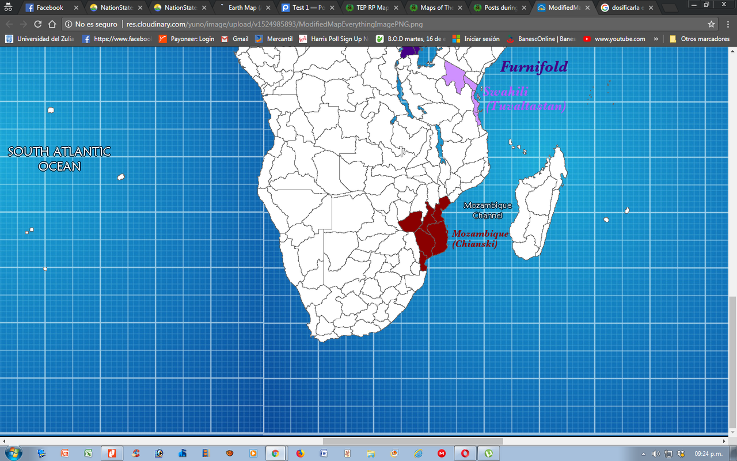737x461 pixels.
Task: Open Excel from the taskbar
Action: (88, 453)
